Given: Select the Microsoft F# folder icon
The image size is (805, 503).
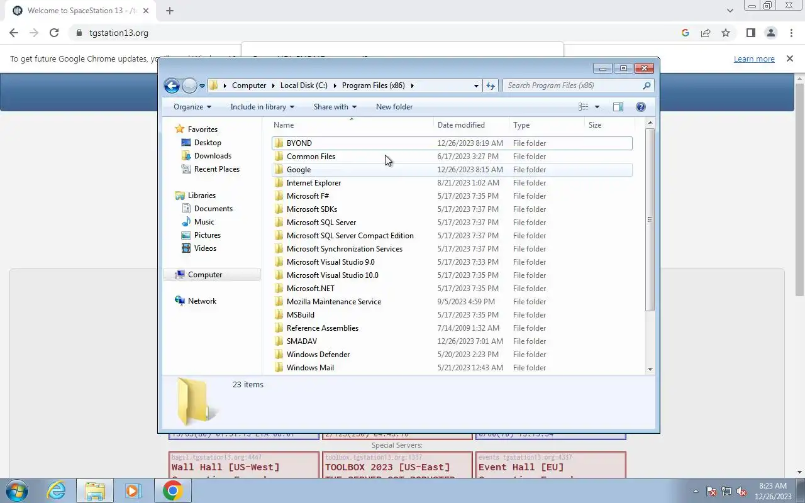Looking at the screenshot, I should [279, 196].
